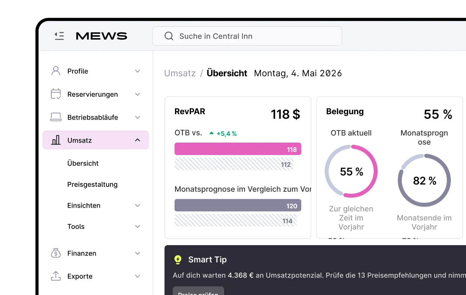Screen dimensions: 466x295
Task: Click the pink RevPAR bar showing 118
Action: (238, 149)
